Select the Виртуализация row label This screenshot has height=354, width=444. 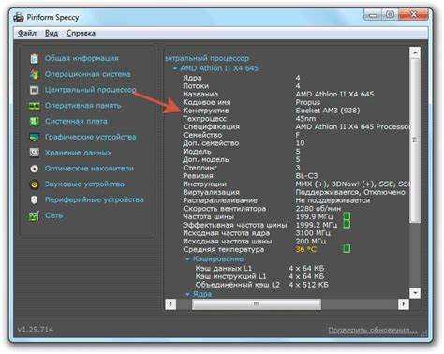pyautogui.click(x=211, y=192)
